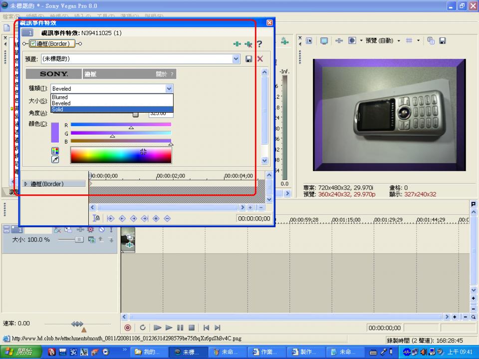Toggle the split screen view button
Image resolution: width=479 pixels, height=359 pixels.
pyautogui.click(x=352, y=41)
